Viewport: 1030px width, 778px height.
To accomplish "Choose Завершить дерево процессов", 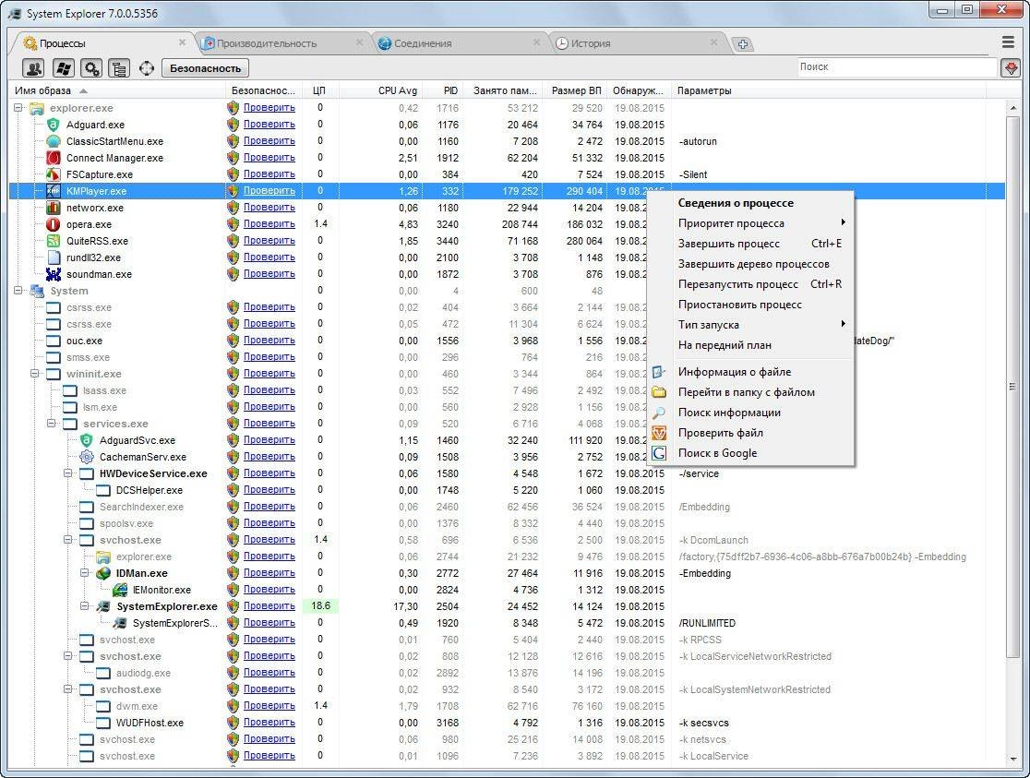I will click(750, 264).
